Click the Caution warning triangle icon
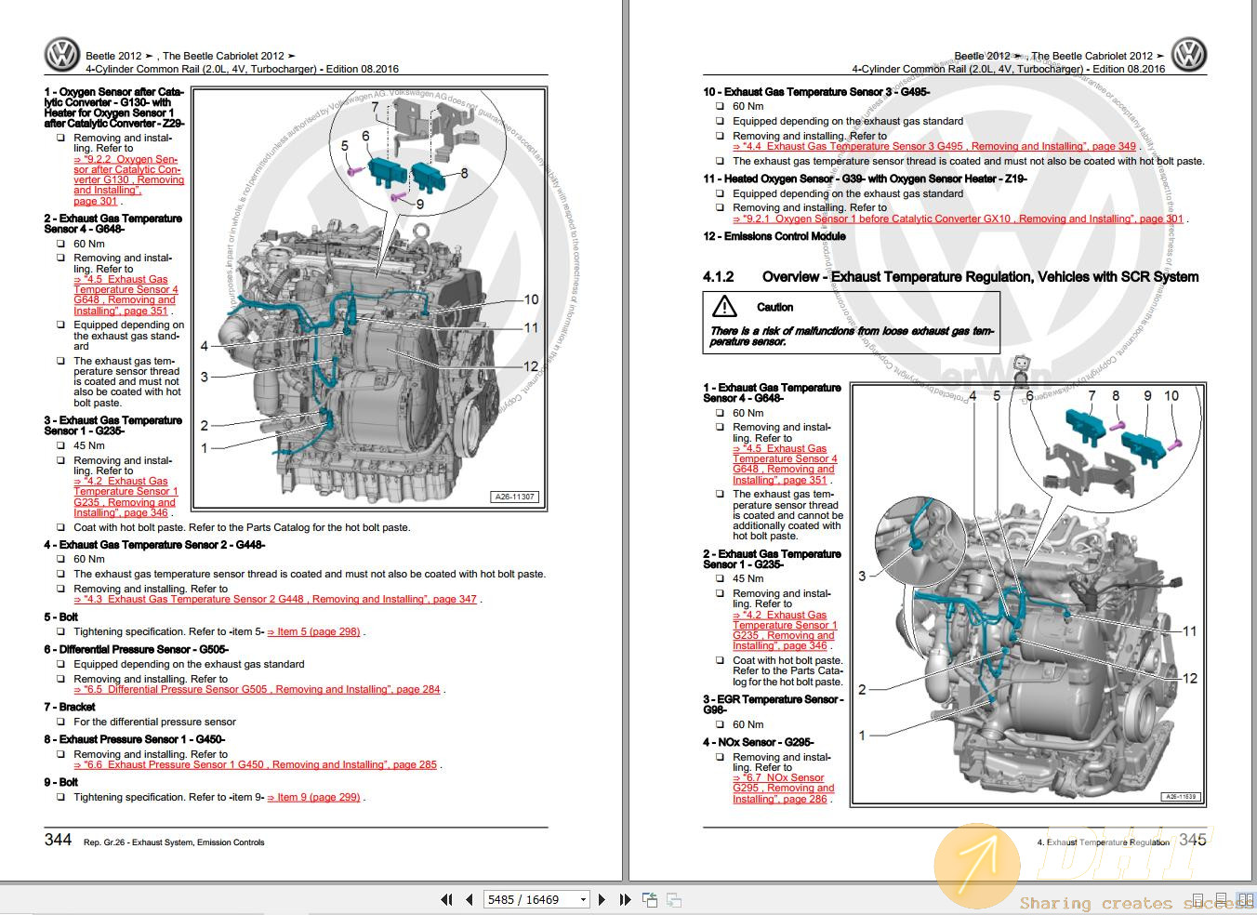 [724, 306]
